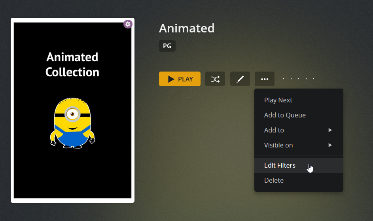The height and width of the screenshot is (221, 373).
Task: Click the Animated Collection poster thumbnail
Action: click(x=72, y=110)
